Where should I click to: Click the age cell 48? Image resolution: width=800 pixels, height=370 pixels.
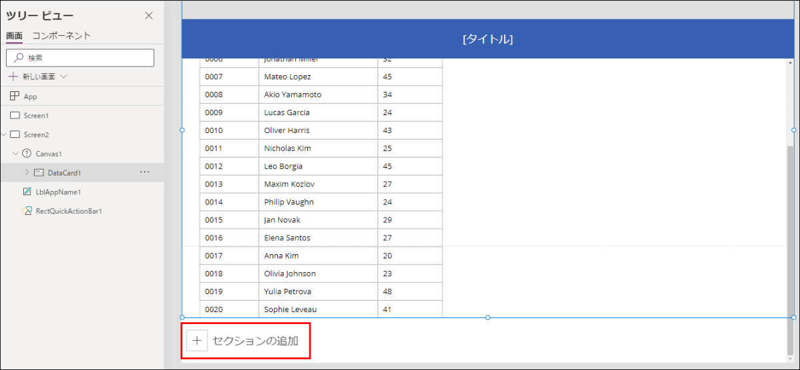point(410,292)
